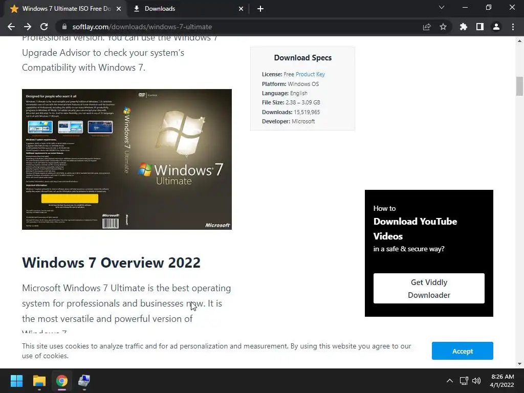Open the network status tray icon

click(x=464, y=381)
